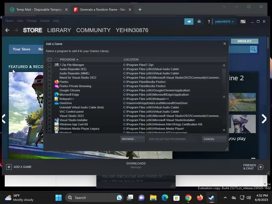This screenshot has width=272, height=204.
Task: Go to the COMMUNITY section
Action: pyautogui.click(x=93, y=30)
